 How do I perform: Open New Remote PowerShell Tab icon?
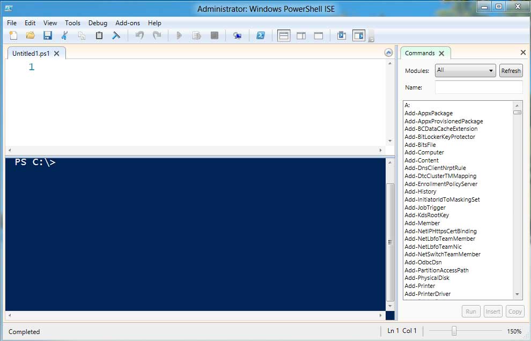[x=237, y=35]
